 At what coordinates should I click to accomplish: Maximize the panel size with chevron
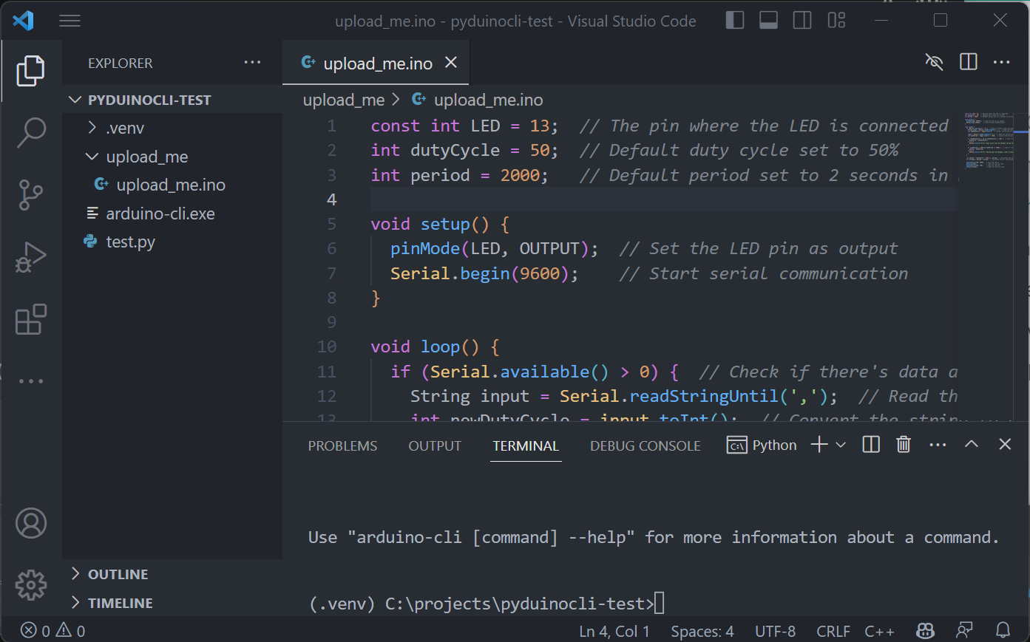pos(972,444)
